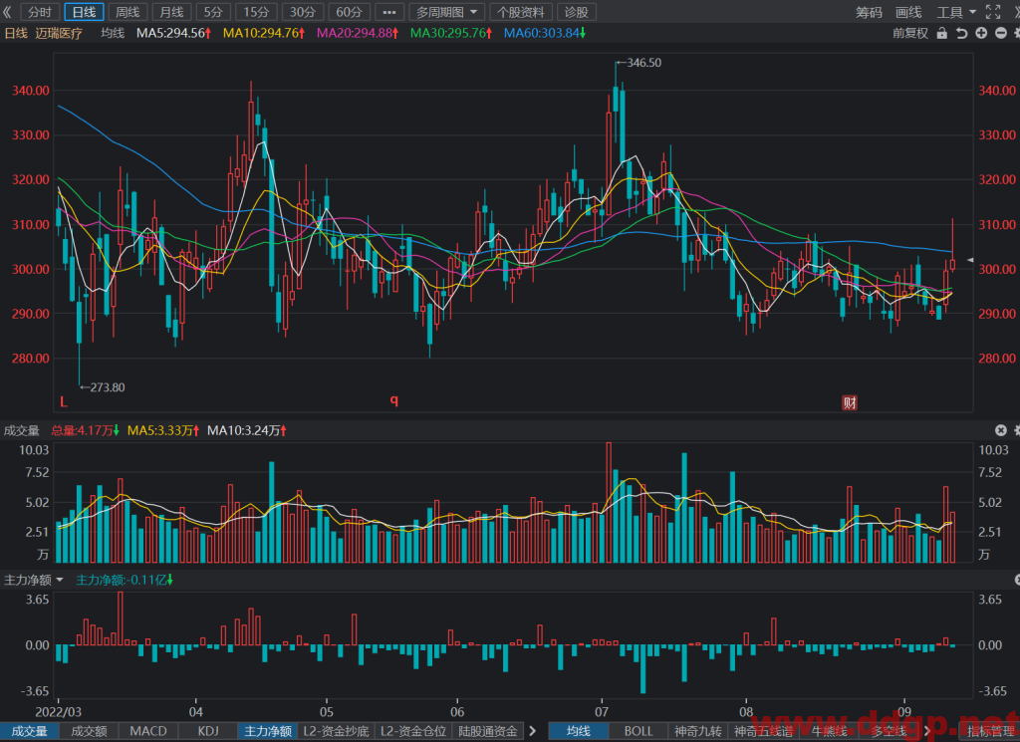Click the red L marker on chart
Image resolution: width=1020 pixels, height=742 pixels.
pyautogui.click(x=64, y=402)
